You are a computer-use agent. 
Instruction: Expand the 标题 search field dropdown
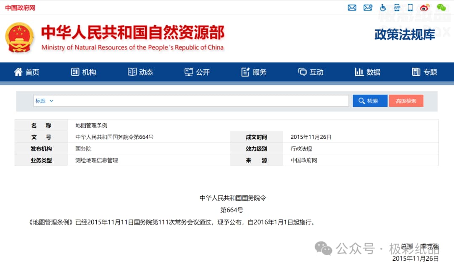(x=44, y=101)
